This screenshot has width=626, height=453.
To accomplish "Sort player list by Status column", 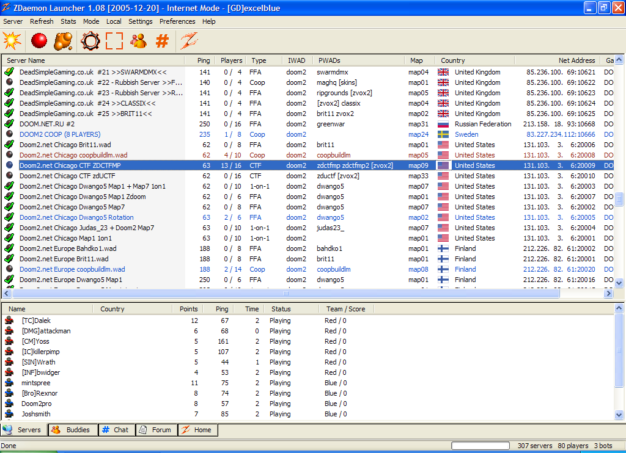I will (x=290, y=309).
